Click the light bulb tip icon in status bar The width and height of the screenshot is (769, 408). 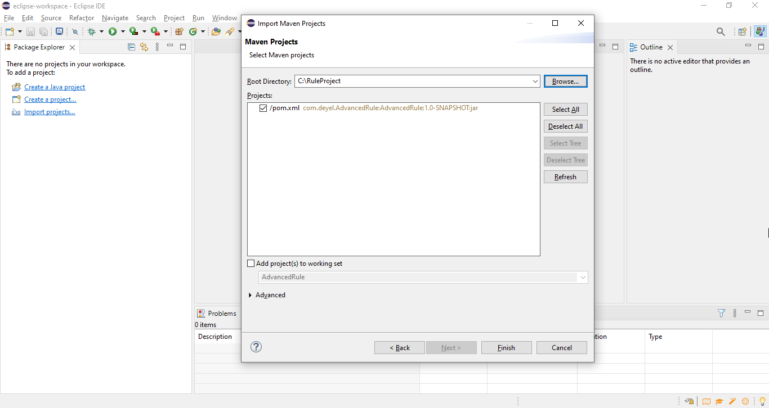tap(762, 401)
